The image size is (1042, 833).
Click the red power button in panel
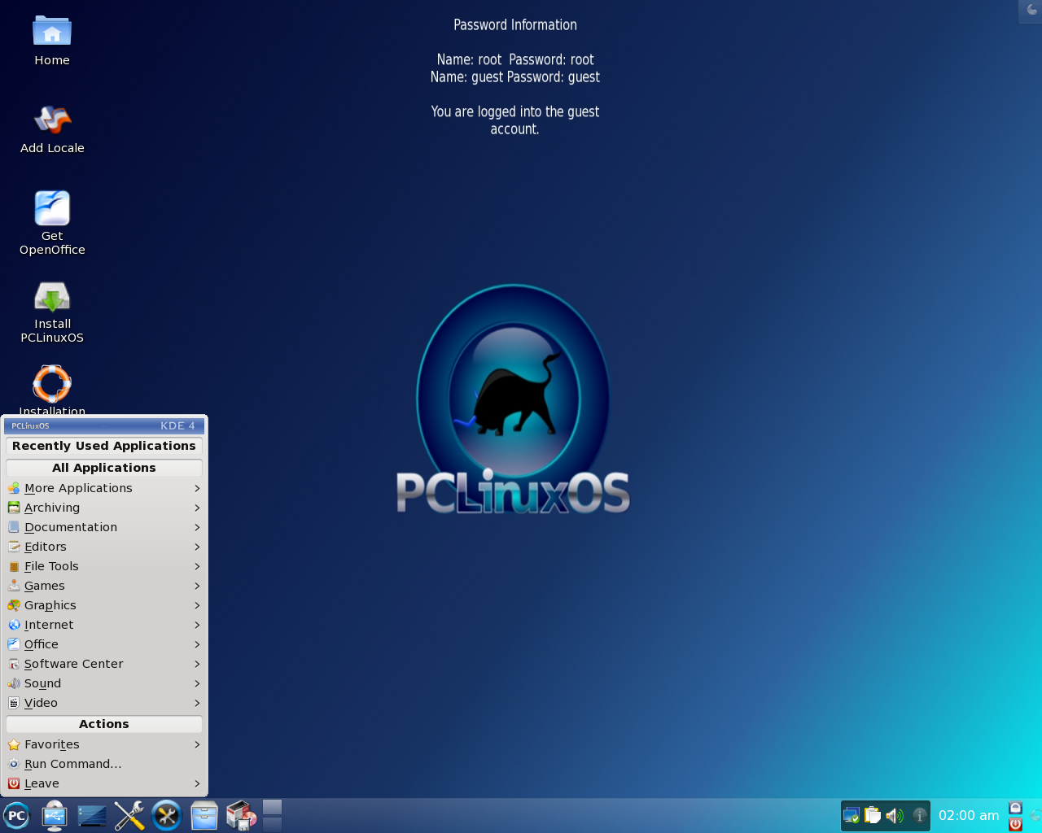pos(1015,824)
